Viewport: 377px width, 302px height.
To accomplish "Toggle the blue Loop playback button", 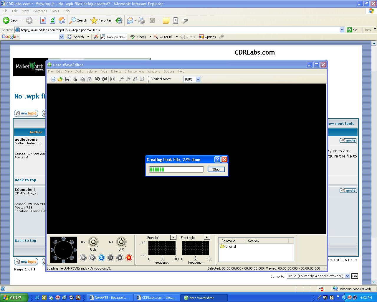I will [101, 258].
